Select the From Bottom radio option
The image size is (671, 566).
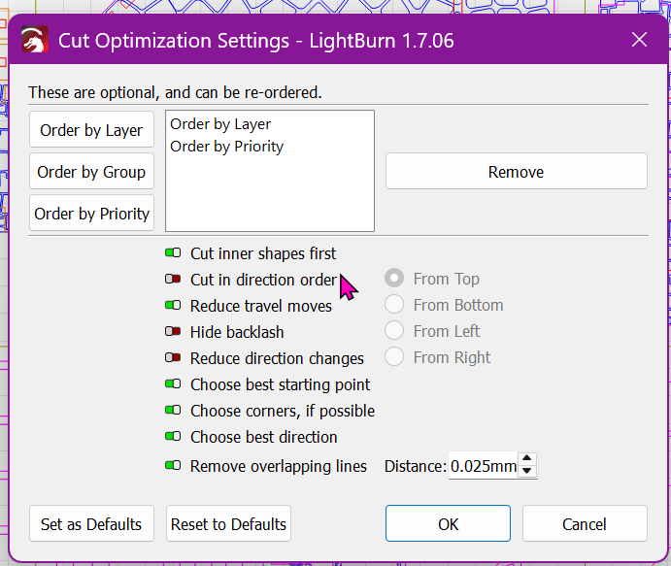394,305
